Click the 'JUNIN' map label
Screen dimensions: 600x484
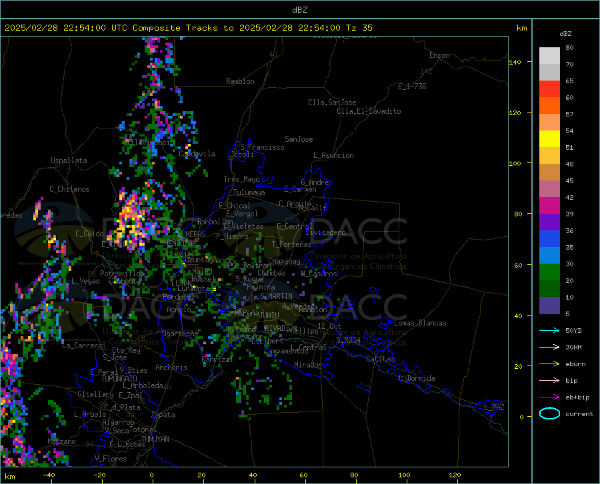click(x=269, y=315)
